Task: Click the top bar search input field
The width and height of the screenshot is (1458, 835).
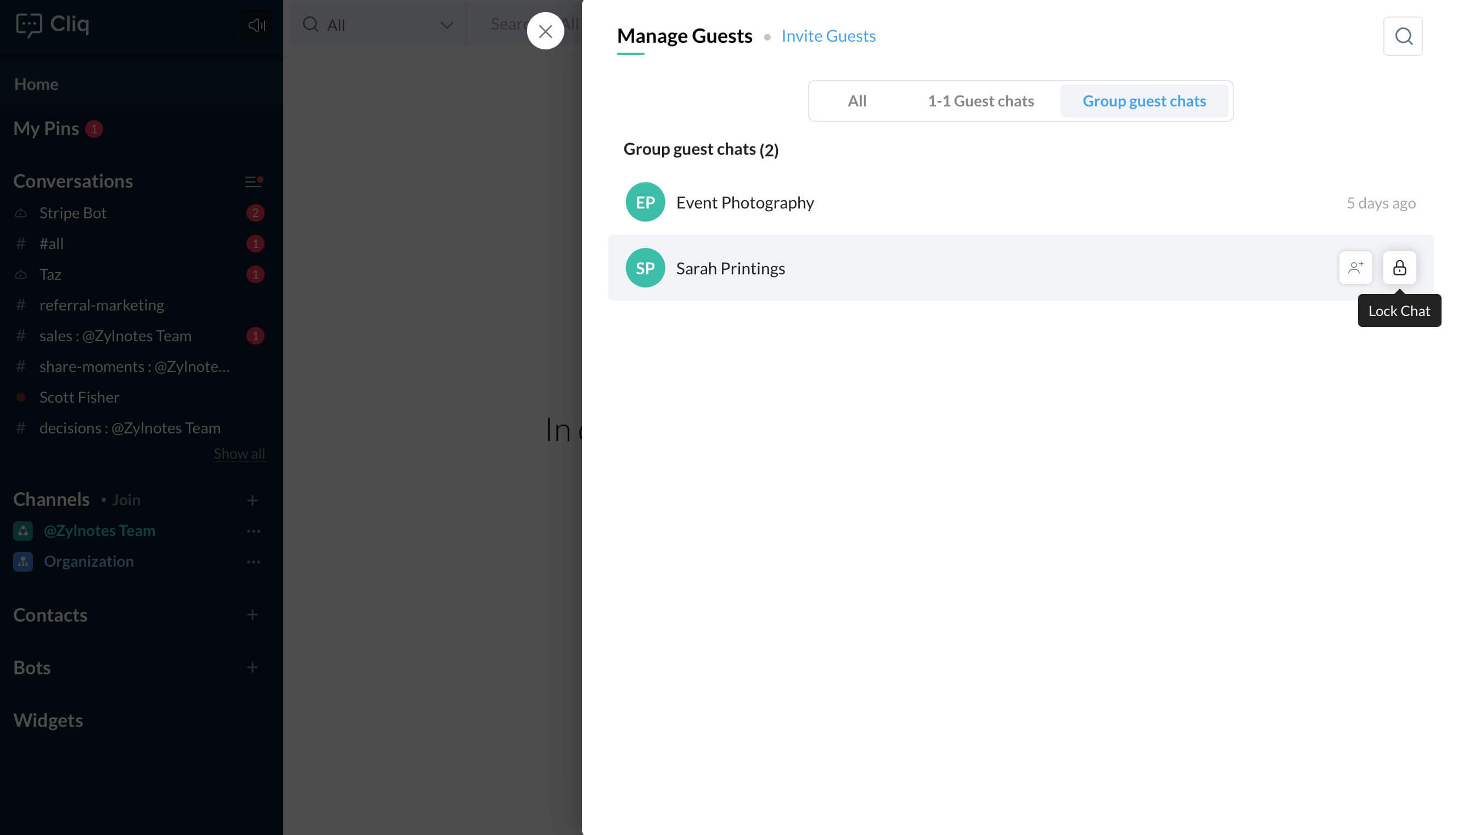Action: click(525, 24)
